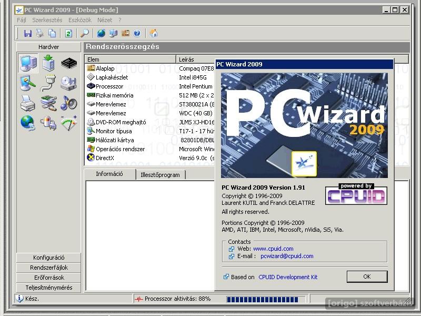Select the Monitor típusa row
Image resolution: width=421 pixels, height=316 pixels.
pyautogui.click(x=150, y=131)
